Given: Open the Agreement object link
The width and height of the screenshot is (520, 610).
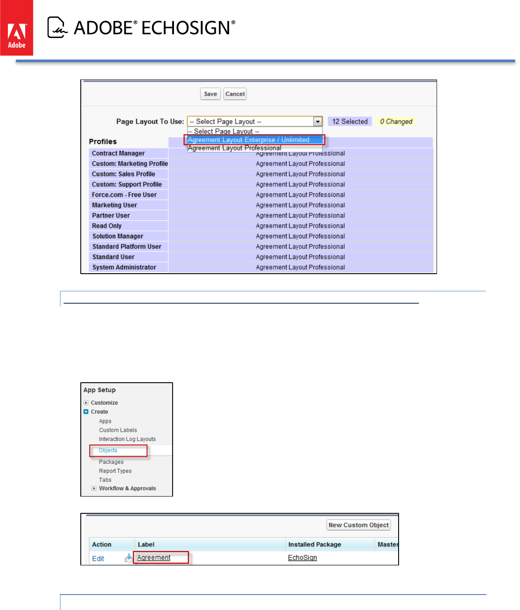Looking at the screenshot, I should (154, 558).
